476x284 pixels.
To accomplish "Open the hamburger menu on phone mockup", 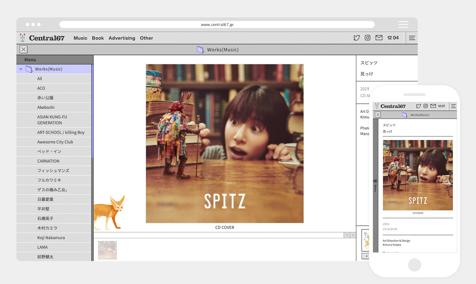I will pyautogui.click(x=453, y=106).
